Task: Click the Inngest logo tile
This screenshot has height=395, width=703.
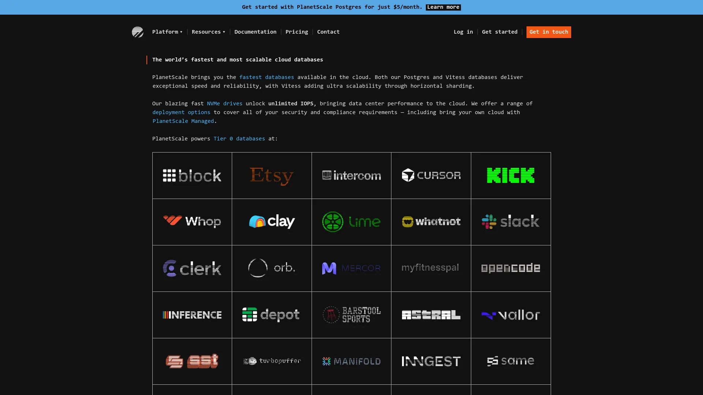Action: [431, 361]
